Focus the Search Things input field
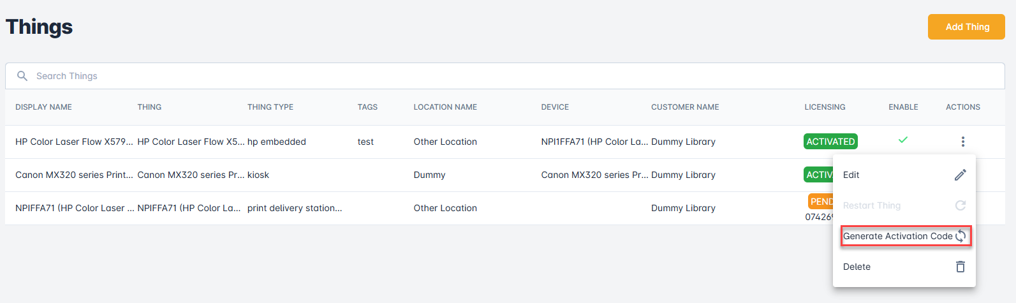Screen dimensions: 1016x303 pos(510,76)
